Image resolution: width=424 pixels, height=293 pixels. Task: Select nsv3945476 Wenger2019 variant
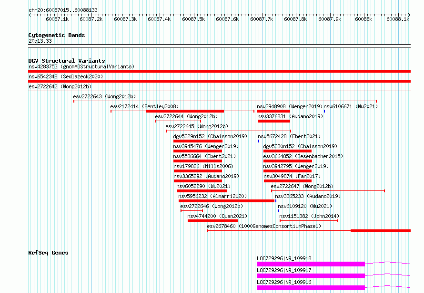(x=206, y=146)
